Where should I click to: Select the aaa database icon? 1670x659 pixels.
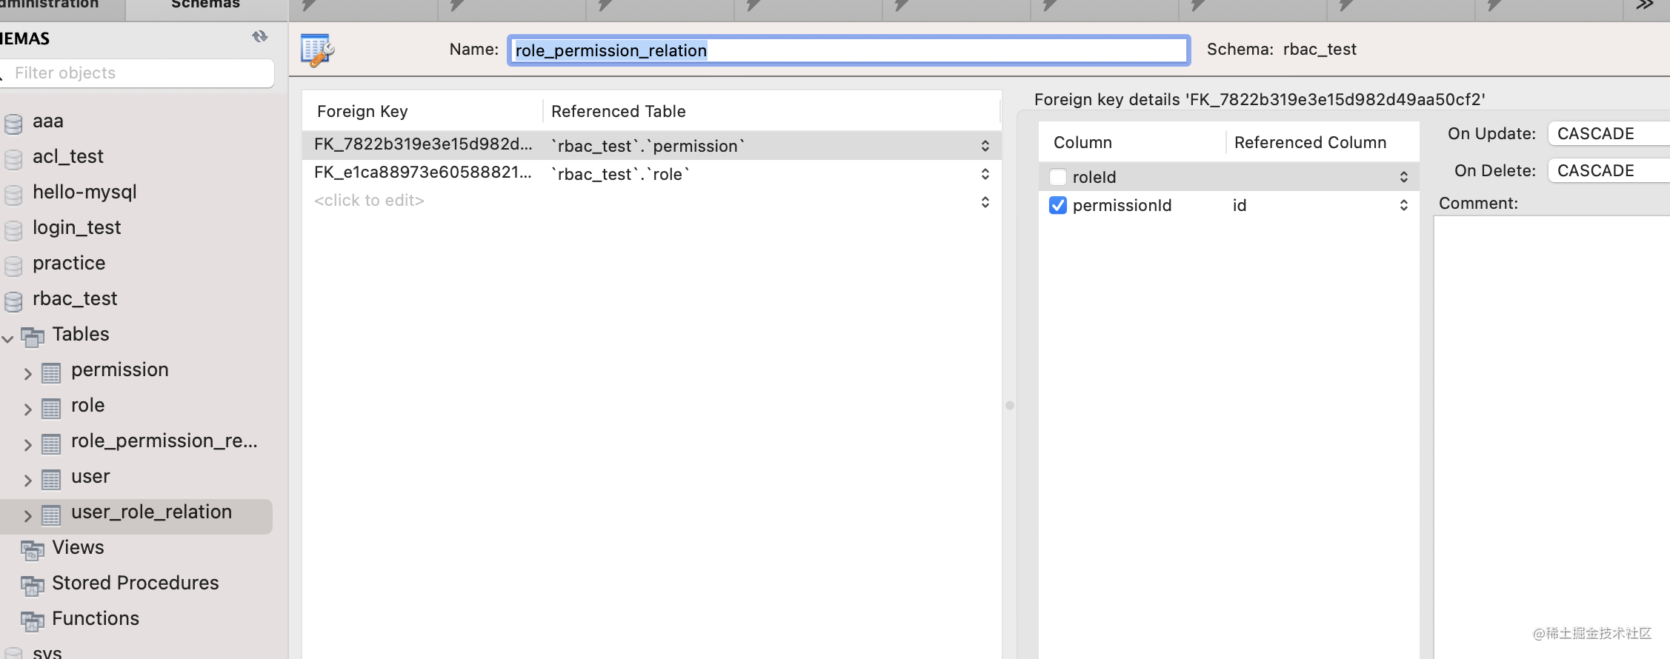pyautogui.click(x=13, y=123)
